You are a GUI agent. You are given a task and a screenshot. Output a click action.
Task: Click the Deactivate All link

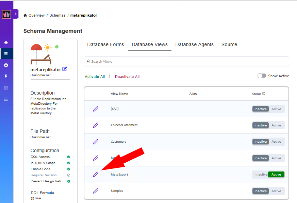[127, 77]
